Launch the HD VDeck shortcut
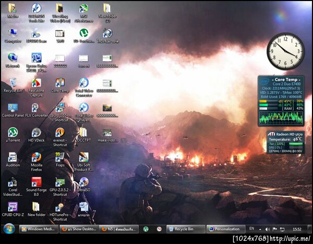 37,135
